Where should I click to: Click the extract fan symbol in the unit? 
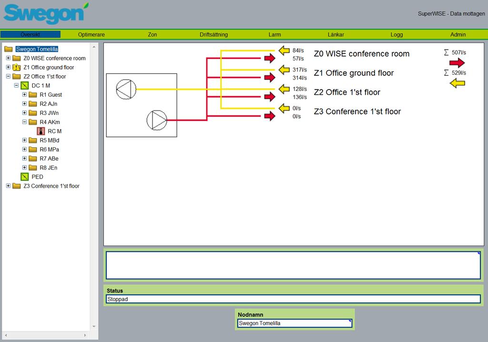tap(126, 90)
